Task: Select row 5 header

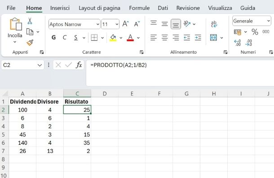Action: (4, 135)
